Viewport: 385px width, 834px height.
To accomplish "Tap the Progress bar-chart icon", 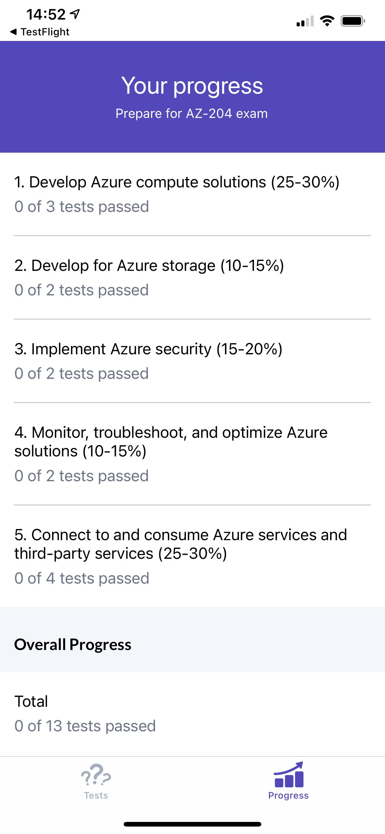I will point(289,774).
